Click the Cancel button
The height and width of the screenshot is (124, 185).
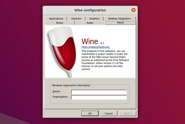[109, 114]
